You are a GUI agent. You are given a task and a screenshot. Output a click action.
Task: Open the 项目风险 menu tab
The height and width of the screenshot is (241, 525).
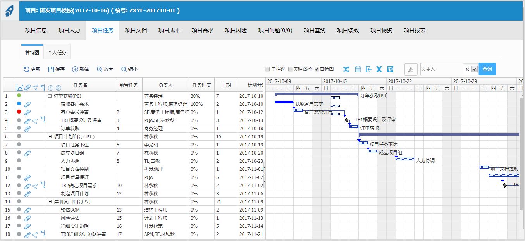[x=236, y=30]
